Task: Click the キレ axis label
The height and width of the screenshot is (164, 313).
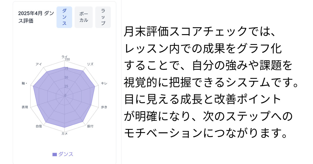Action: point(104,83)
